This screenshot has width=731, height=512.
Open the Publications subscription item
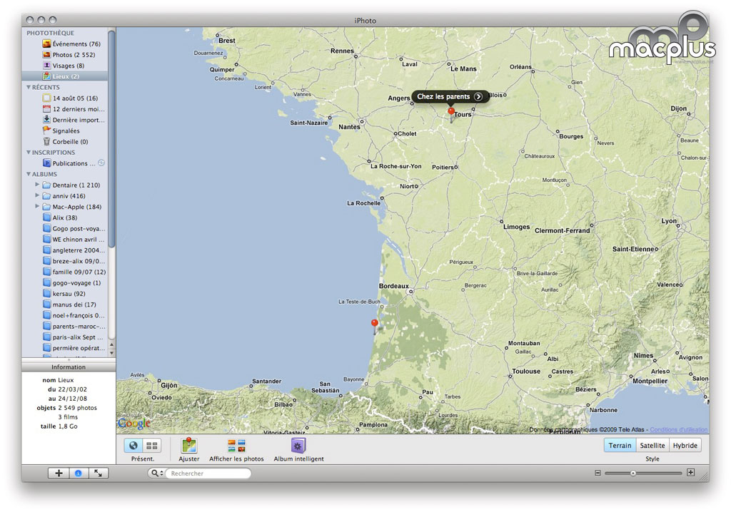point(69,163)
